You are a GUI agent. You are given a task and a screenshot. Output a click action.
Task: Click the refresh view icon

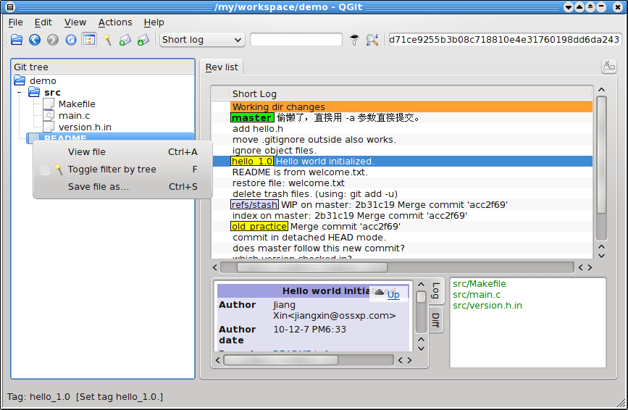coord(71,40)
